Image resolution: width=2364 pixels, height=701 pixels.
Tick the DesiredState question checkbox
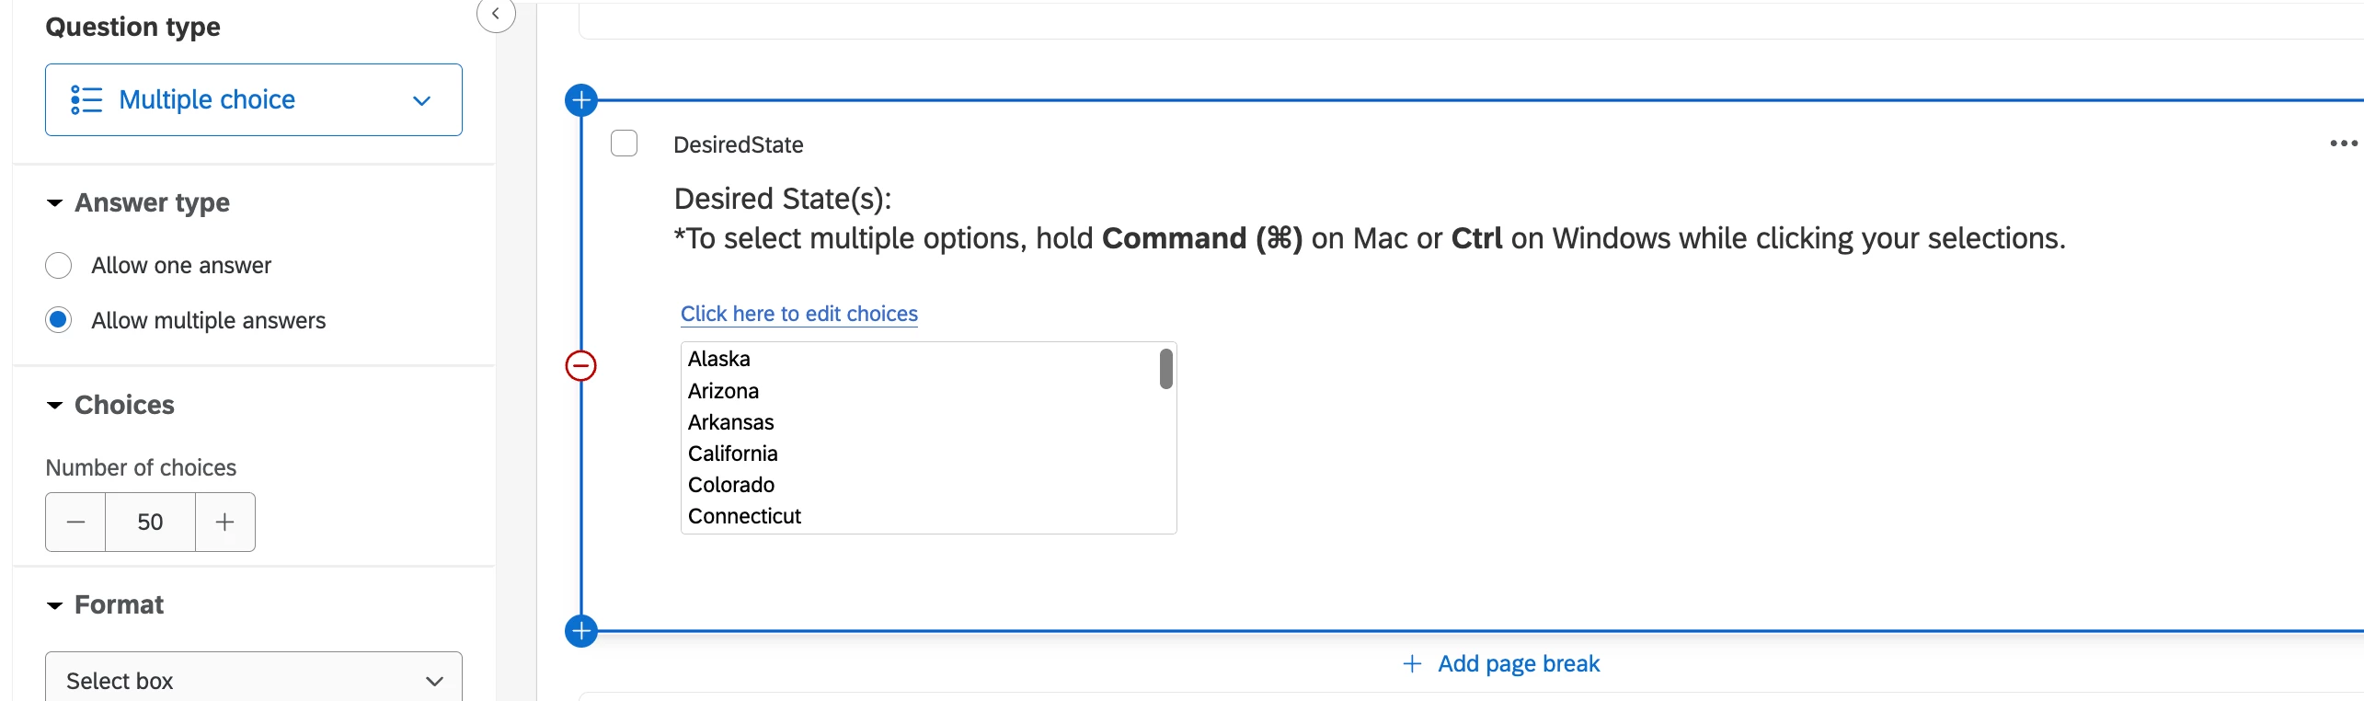[x=625, y=144]
